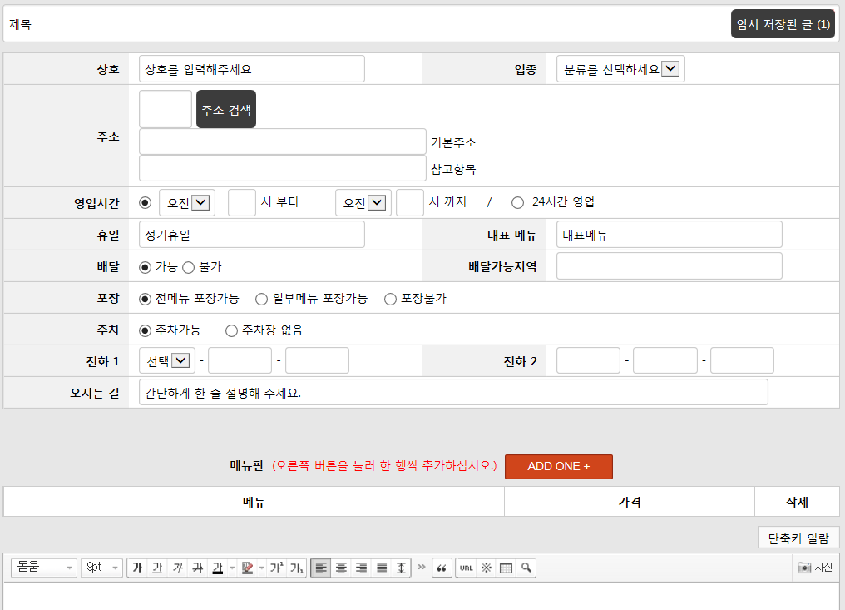
Task: Expand the font family 돋움 dropdown
Action: tap(44, 568)
